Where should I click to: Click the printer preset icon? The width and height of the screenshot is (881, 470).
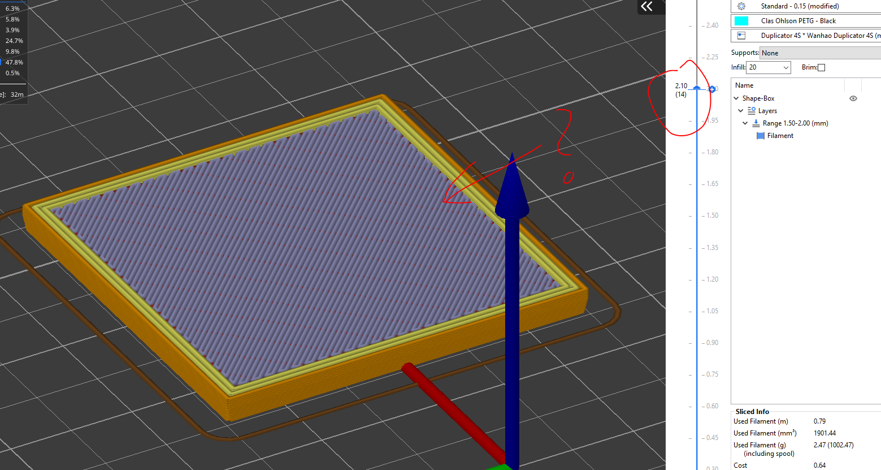click(x=741, y=35)
